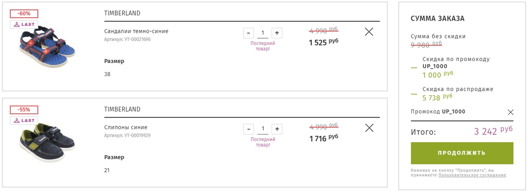The image size is (528, 193).
Task: Click the ПРОДОЛЖИТЬ button
Action: (x=462, y=153)
